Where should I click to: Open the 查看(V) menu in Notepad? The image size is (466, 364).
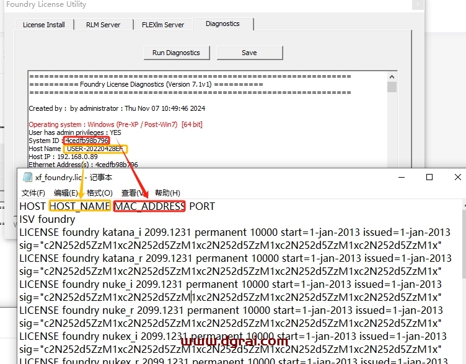[x=133, y=193]
